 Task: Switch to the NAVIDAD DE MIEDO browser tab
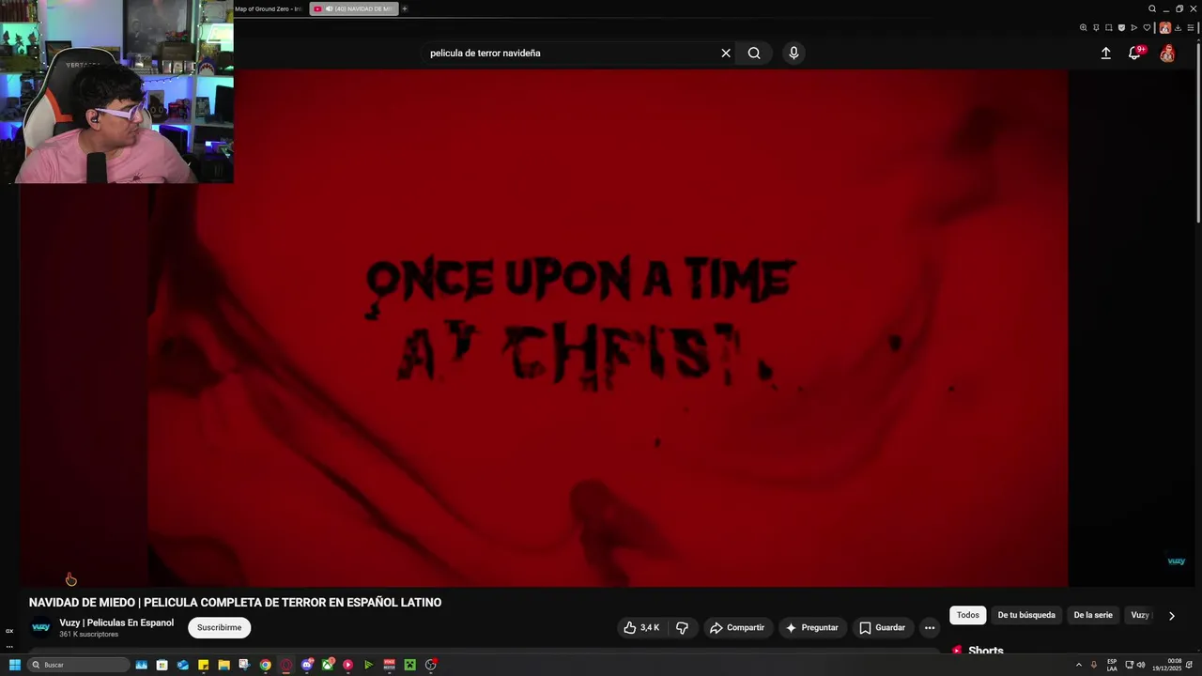click(x=355, y=8)
